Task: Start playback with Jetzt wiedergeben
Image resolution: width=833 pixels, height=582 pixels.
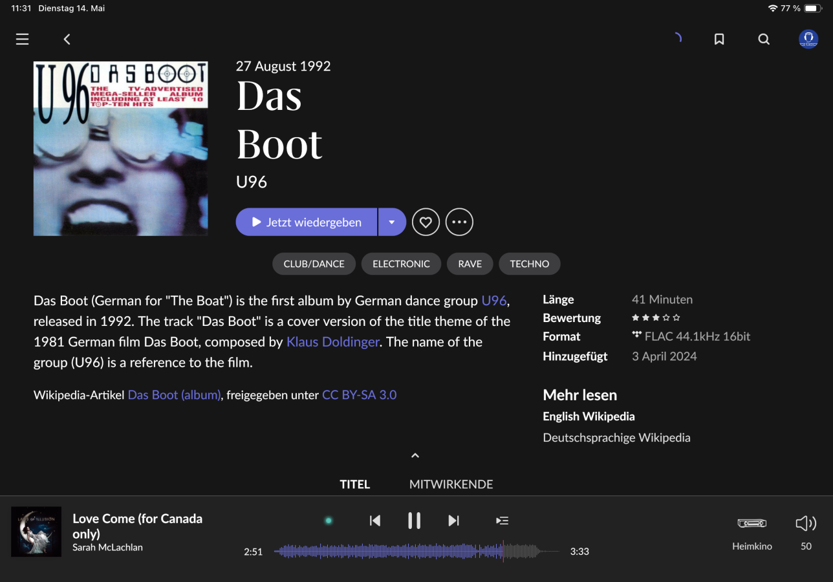Action: [307, 222]
